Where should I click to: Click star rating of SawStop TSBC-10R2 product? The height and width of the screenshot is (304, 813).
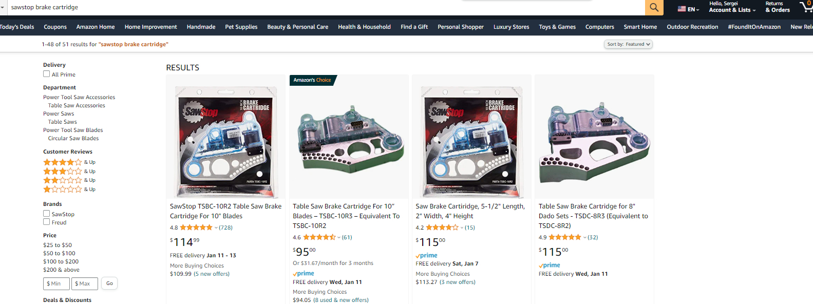(196, 227)
